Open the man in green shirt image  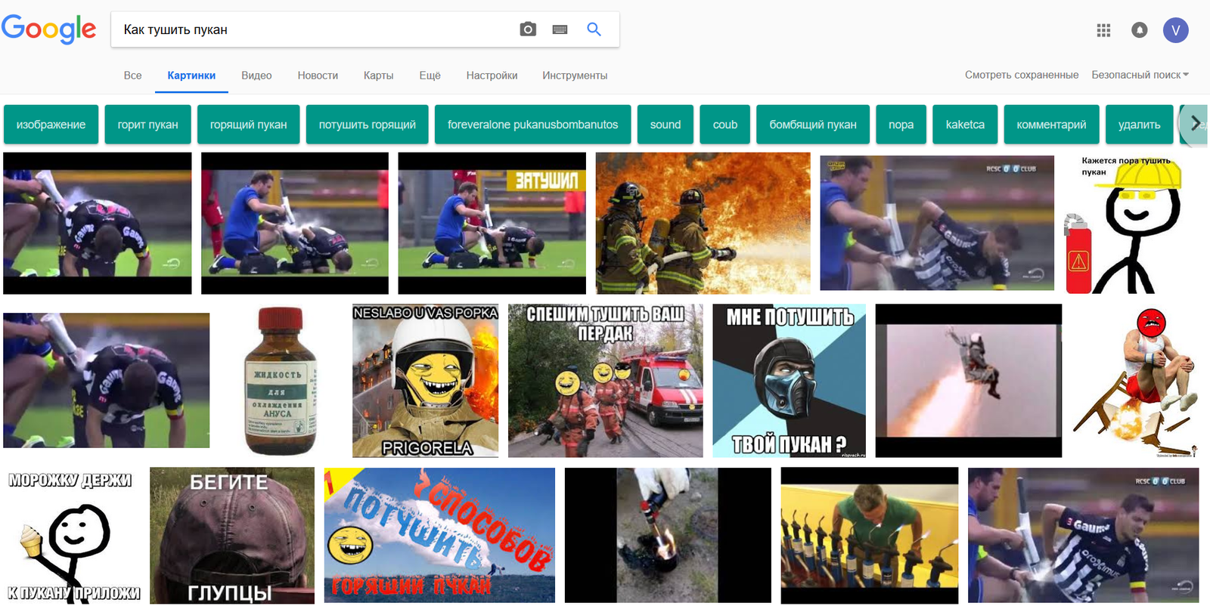pos(870,536)
